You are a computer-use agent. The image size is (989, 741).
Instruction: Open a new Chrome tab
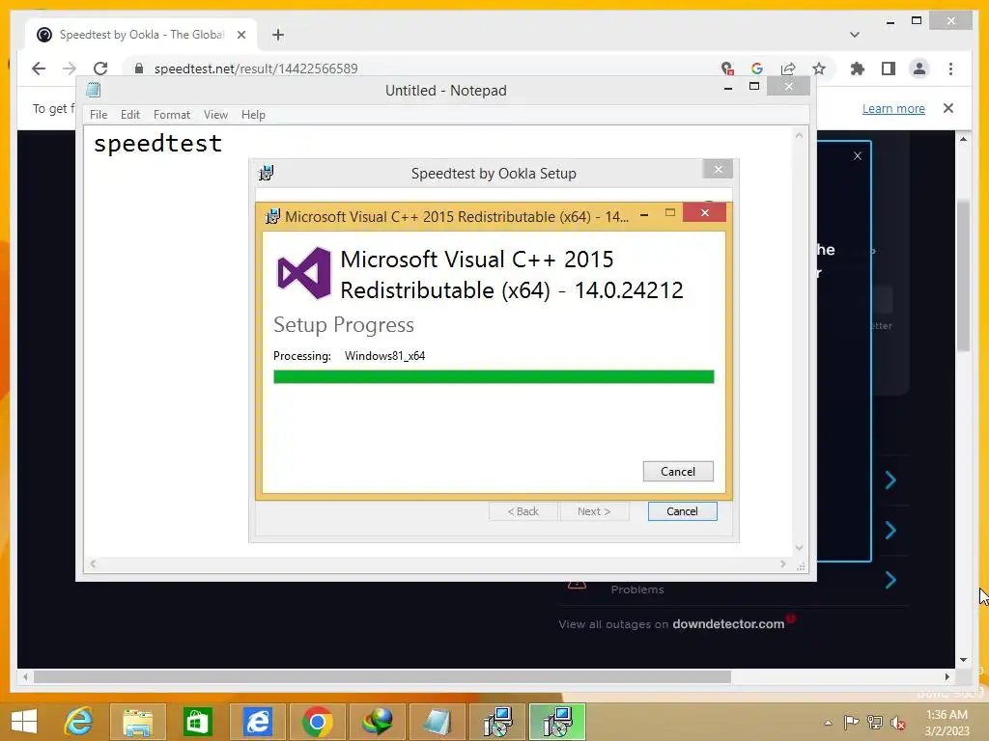click(278, 35)
